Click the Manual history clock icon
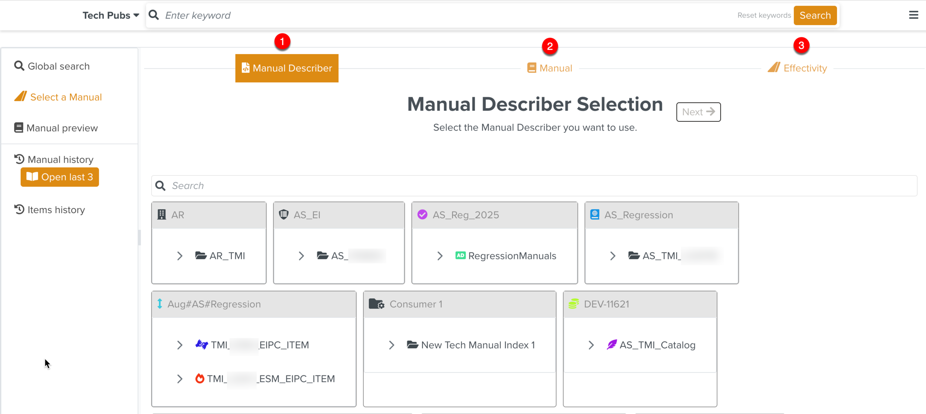 coord(19,159)
